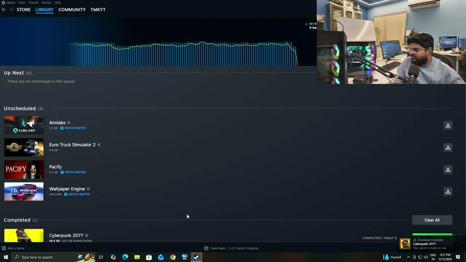466x262 pixels.
Task: Download the Aimlabs update
Action: pos(448,125)
